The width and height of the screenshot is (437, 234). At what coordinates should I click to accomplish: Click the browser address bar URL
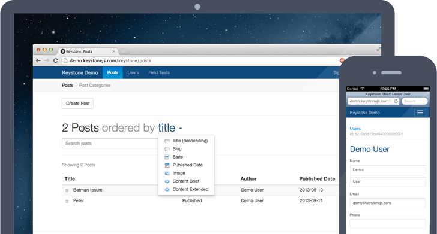[110, 60]
